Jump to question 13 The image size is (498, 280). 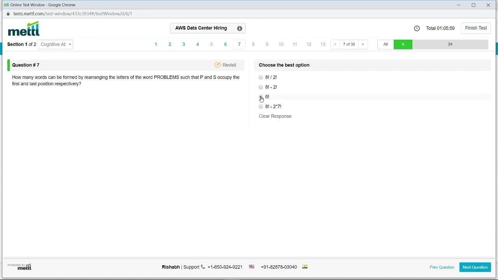pos(323,44)
